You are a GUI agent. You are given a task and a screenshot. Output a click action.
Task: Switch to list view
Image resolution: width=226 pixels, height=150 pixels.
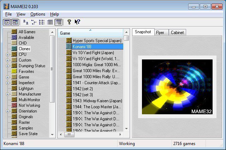click(42, 22)
